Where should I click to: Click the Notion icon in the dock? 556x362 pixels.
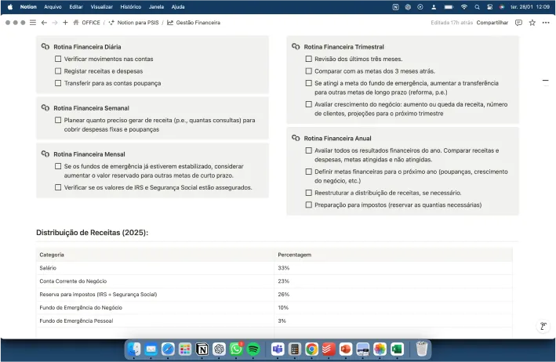click(x=202, y=349)
